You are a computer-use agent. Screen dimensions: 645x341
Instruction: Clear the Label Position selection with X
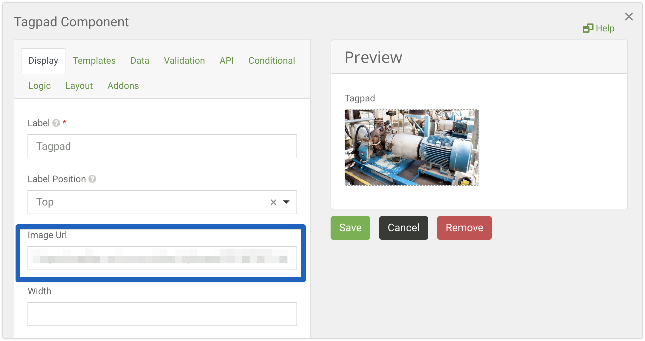point(273,202)
